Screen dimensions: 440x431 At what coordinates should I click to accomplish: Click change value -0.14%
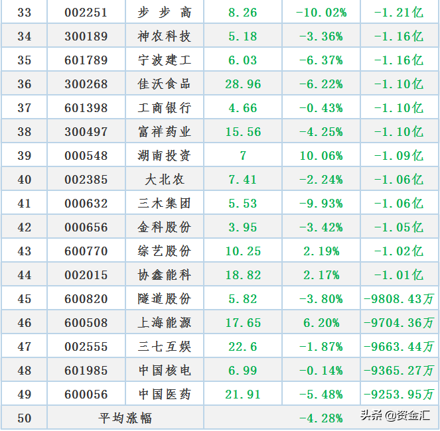tap(321, 371)
